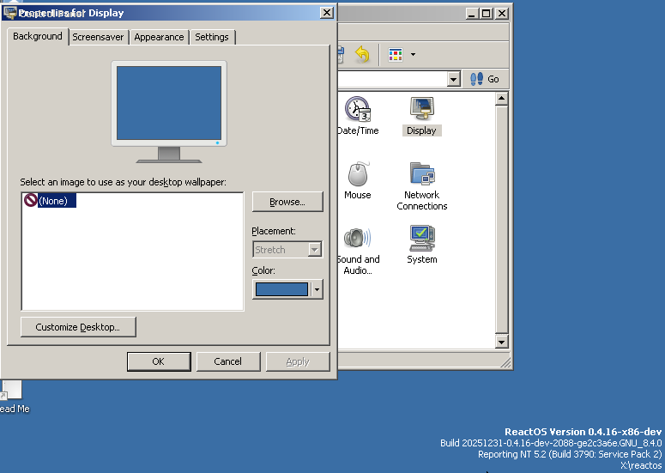Click the Browse... button
This screenshot has height=473, width=665.
[287, 202]
